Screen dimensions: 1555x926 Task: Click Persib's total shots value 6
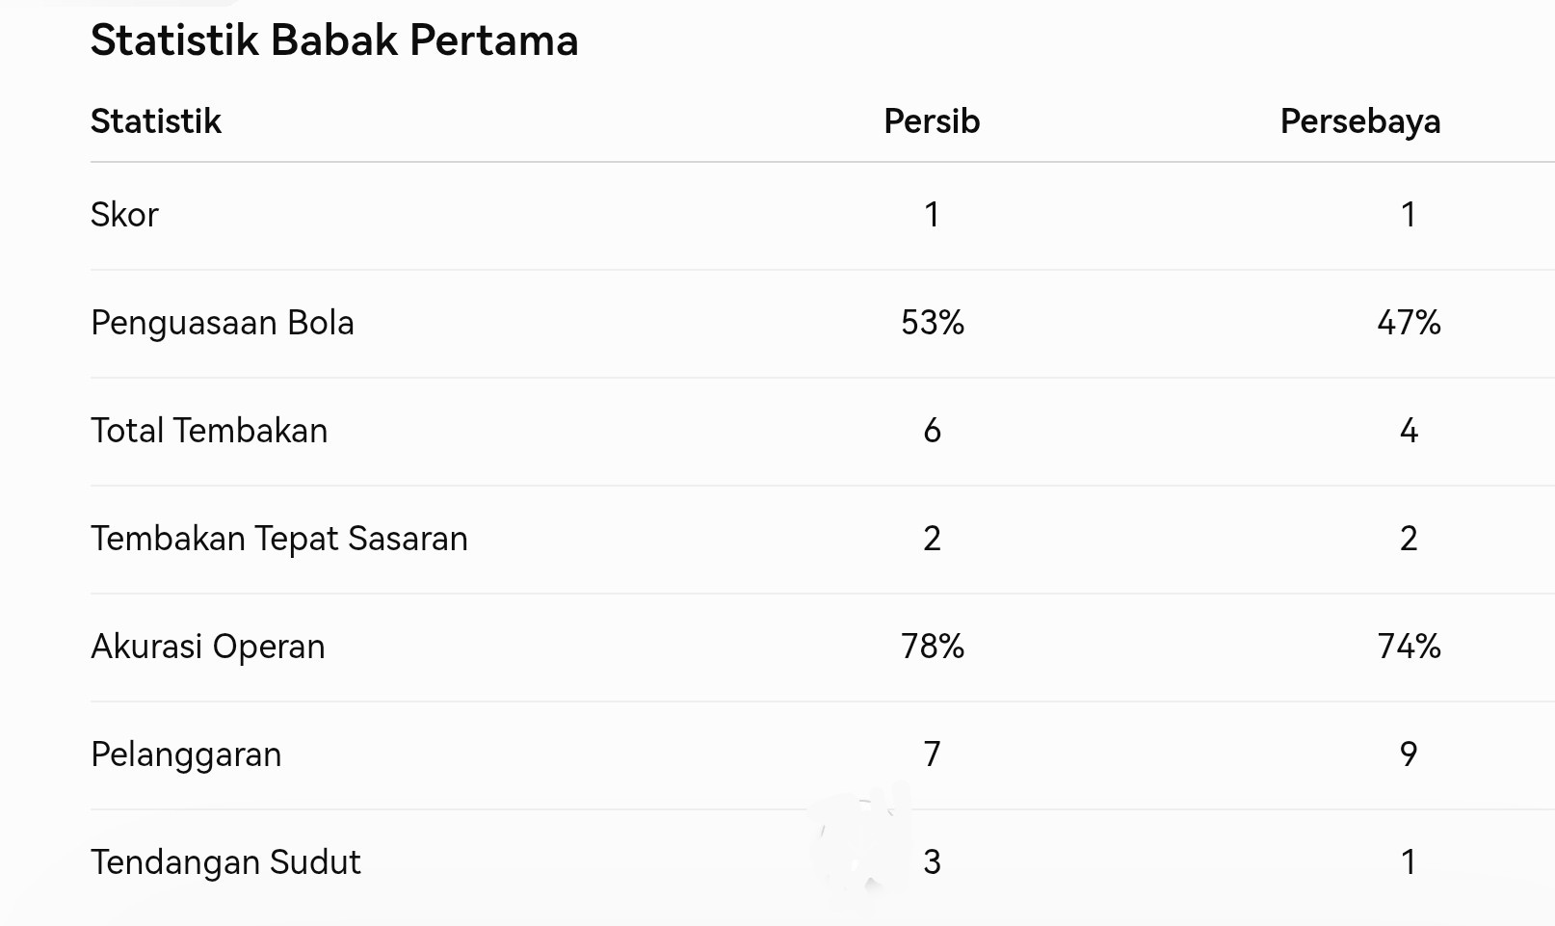click(932, 430)
